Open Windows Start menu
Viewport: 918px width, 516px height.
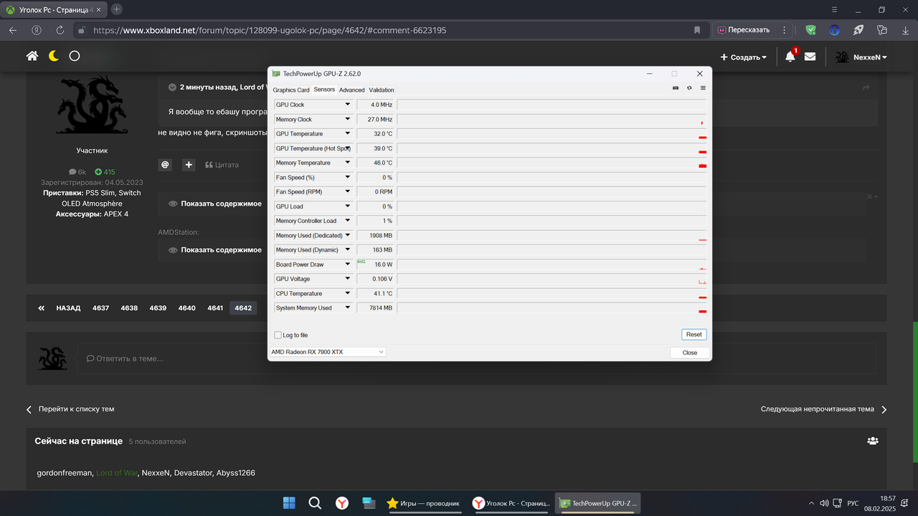289,503
